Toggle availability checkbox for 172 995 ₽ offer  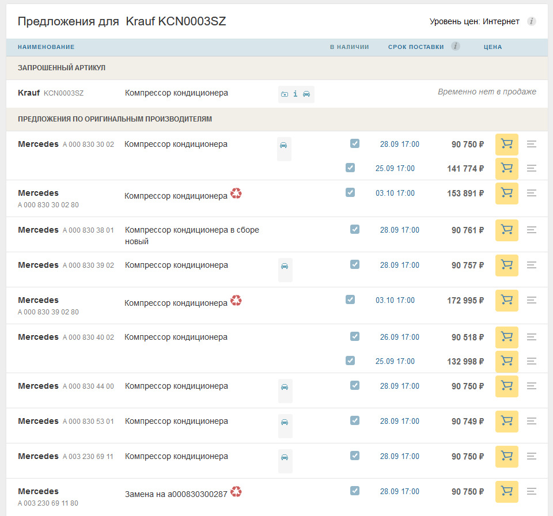pyautogui.click(x=350, y=300)
